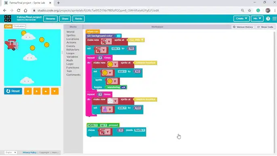
Task: Switch to Code mode toggle
Action: coord(8,26)
